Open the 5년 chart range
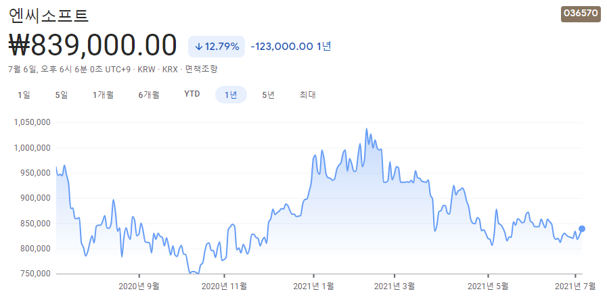 coord(268,95)
